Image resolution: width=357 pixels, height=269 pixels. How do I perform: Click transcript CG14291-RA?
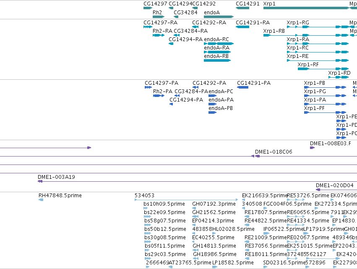242,27
